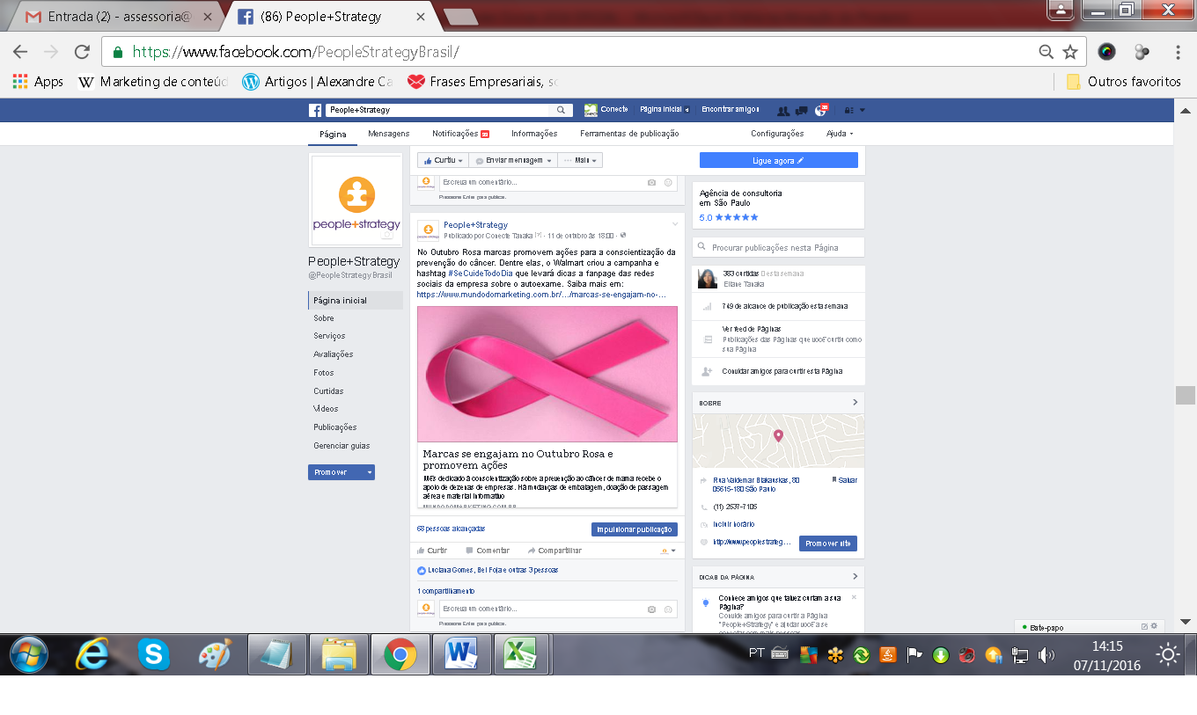Viewport: 1197px width, 715px height.
Task: Open Excel from the taskbar
Action: point(519,654)
